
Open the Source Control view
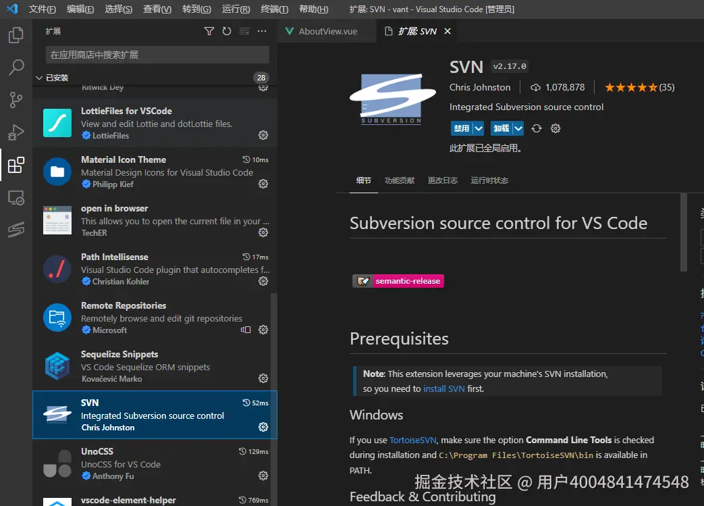(16, 100)
